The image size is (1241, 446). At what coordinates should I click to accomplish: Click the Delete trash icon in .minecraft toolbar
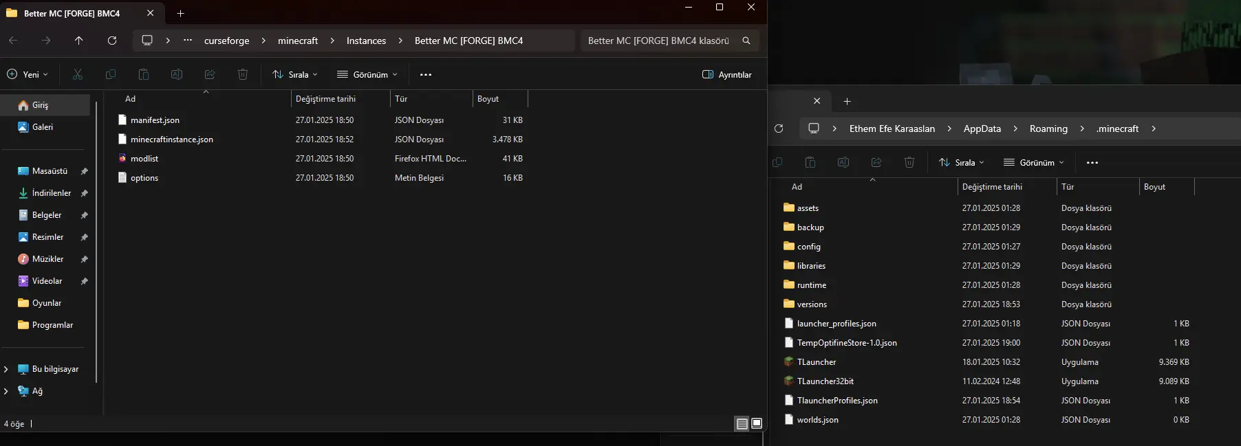pyautogui.click(x=909, y=162)
